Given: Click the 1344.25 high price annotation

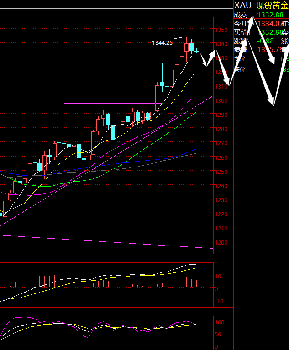Looking at the screenshot, I should 162,42.
